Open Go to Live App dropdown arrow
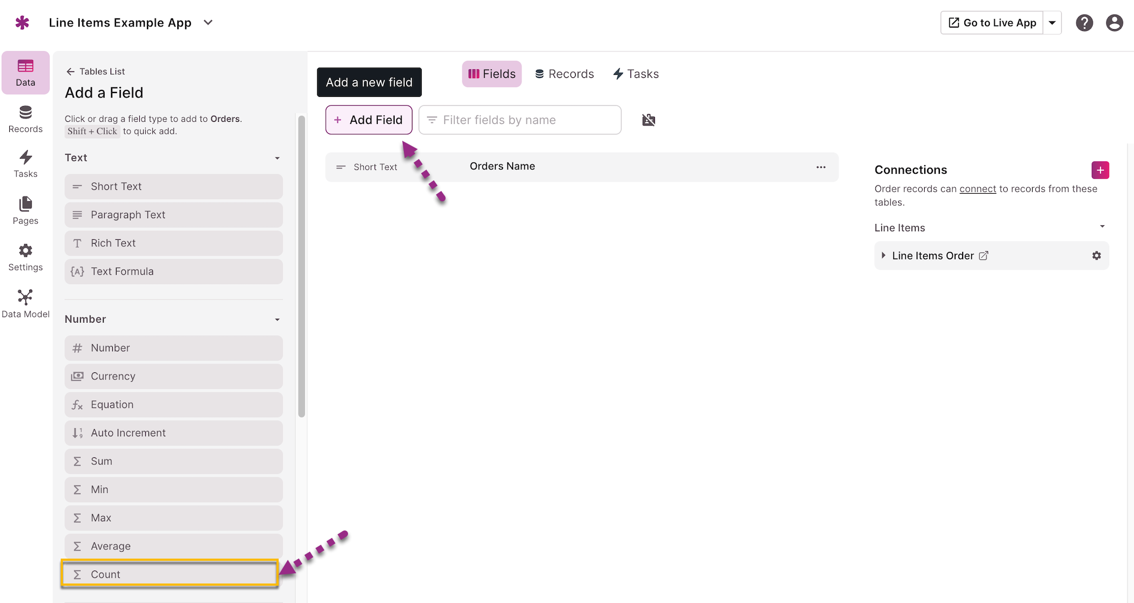This screenshot has height=603, width=1134. [x=1052, y=23]
